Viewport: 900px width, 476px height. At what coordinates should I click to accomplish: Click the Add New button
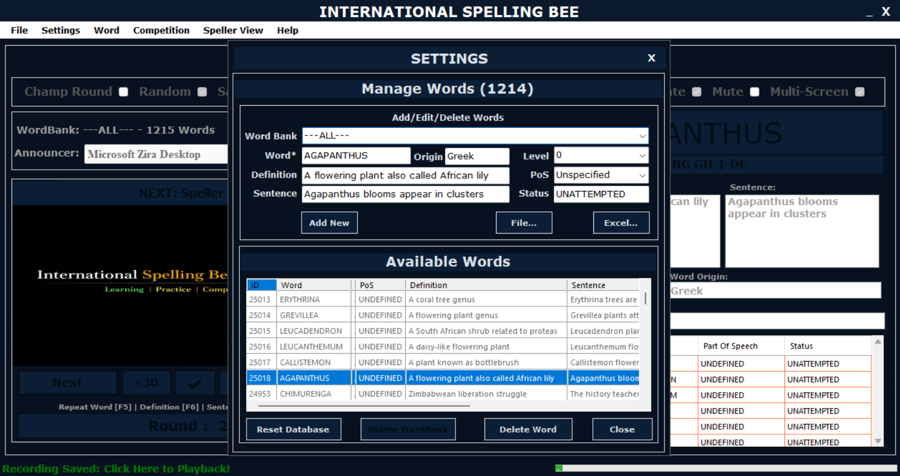coord(330,223)
